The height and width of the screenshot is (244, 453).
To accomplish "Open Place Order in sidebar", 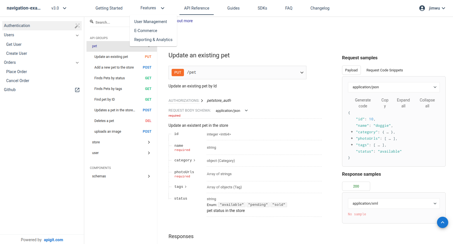I will [x=17, y=72].
